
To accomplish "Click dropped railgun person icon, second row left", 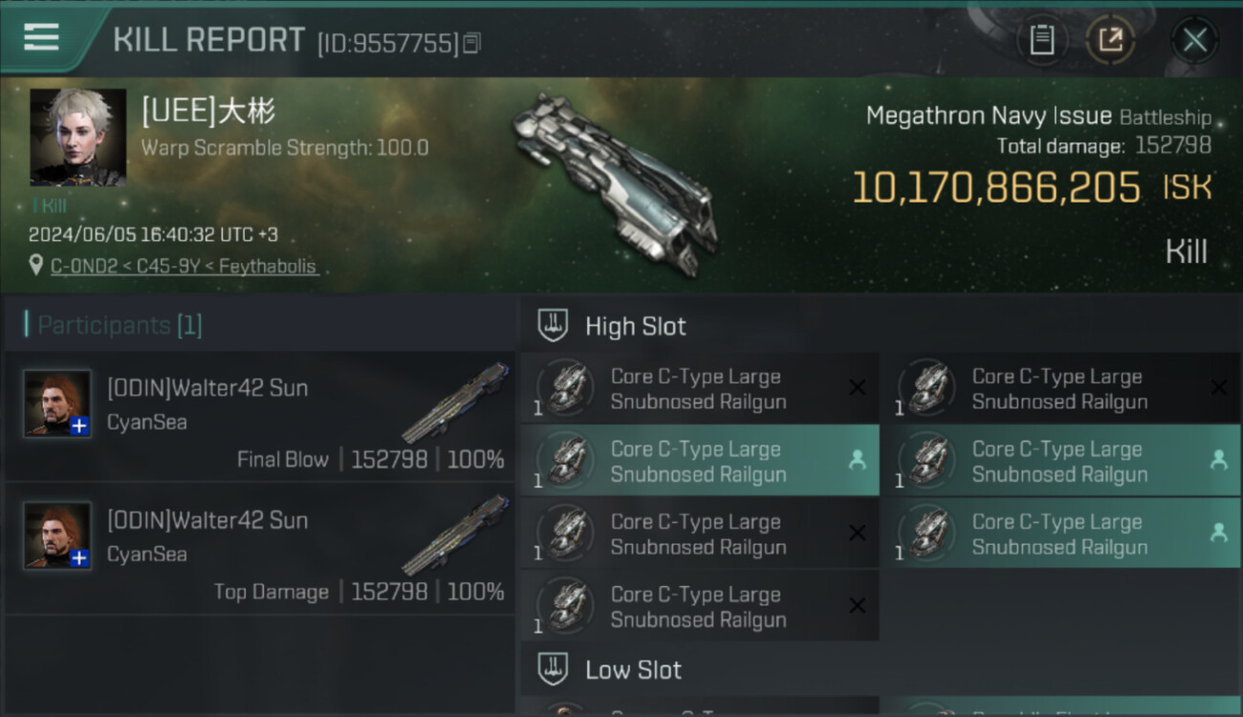I will pyautogui.click(x=858, y=460).
